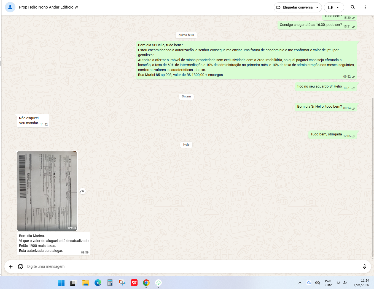Open the Windows Start menu
Viewport: 374px width, 289px height.
pos(61,283)
